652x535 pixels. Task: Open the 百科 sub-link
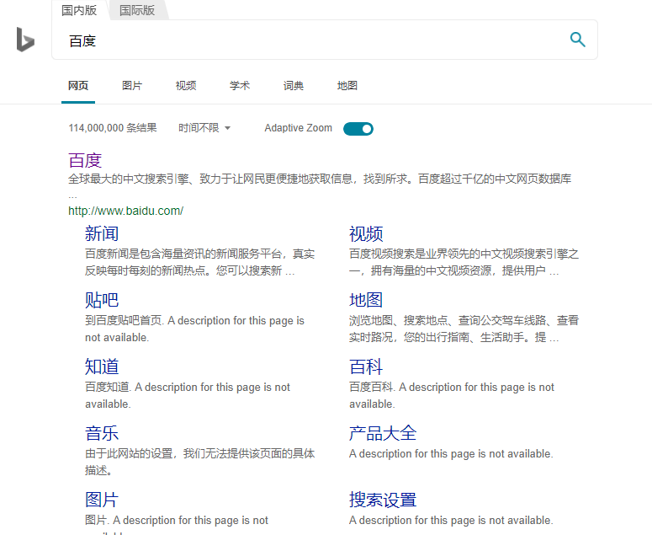coord(365,366)
